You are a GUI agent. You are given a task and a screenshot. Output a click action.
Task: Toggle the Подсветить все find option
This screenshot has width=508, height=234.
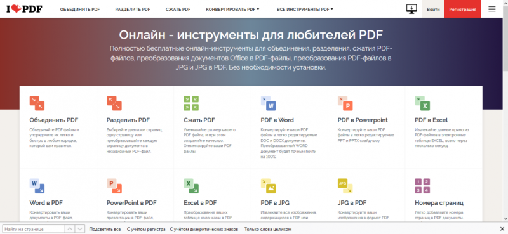click(x=105, y=229)
